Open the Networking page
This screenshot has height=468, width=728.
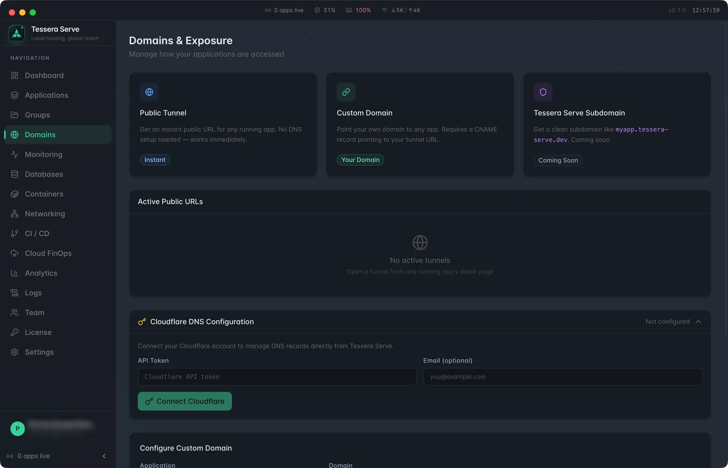58,214
